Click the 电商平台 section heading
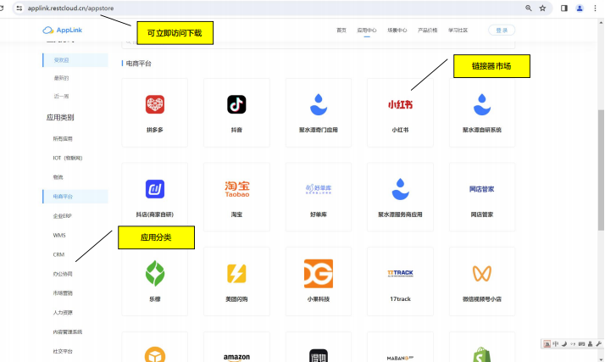The width and height of the screenshot is (605, 362). click(138, 64)
